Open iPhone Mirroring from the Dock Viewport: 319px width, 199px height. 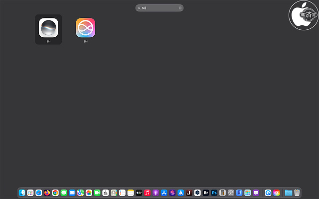tap(239, 193)
